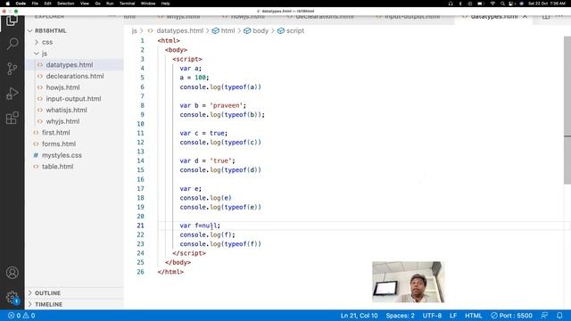Open the Selection menu
This screenshot has width=571, height=321.
click(65, 4)
